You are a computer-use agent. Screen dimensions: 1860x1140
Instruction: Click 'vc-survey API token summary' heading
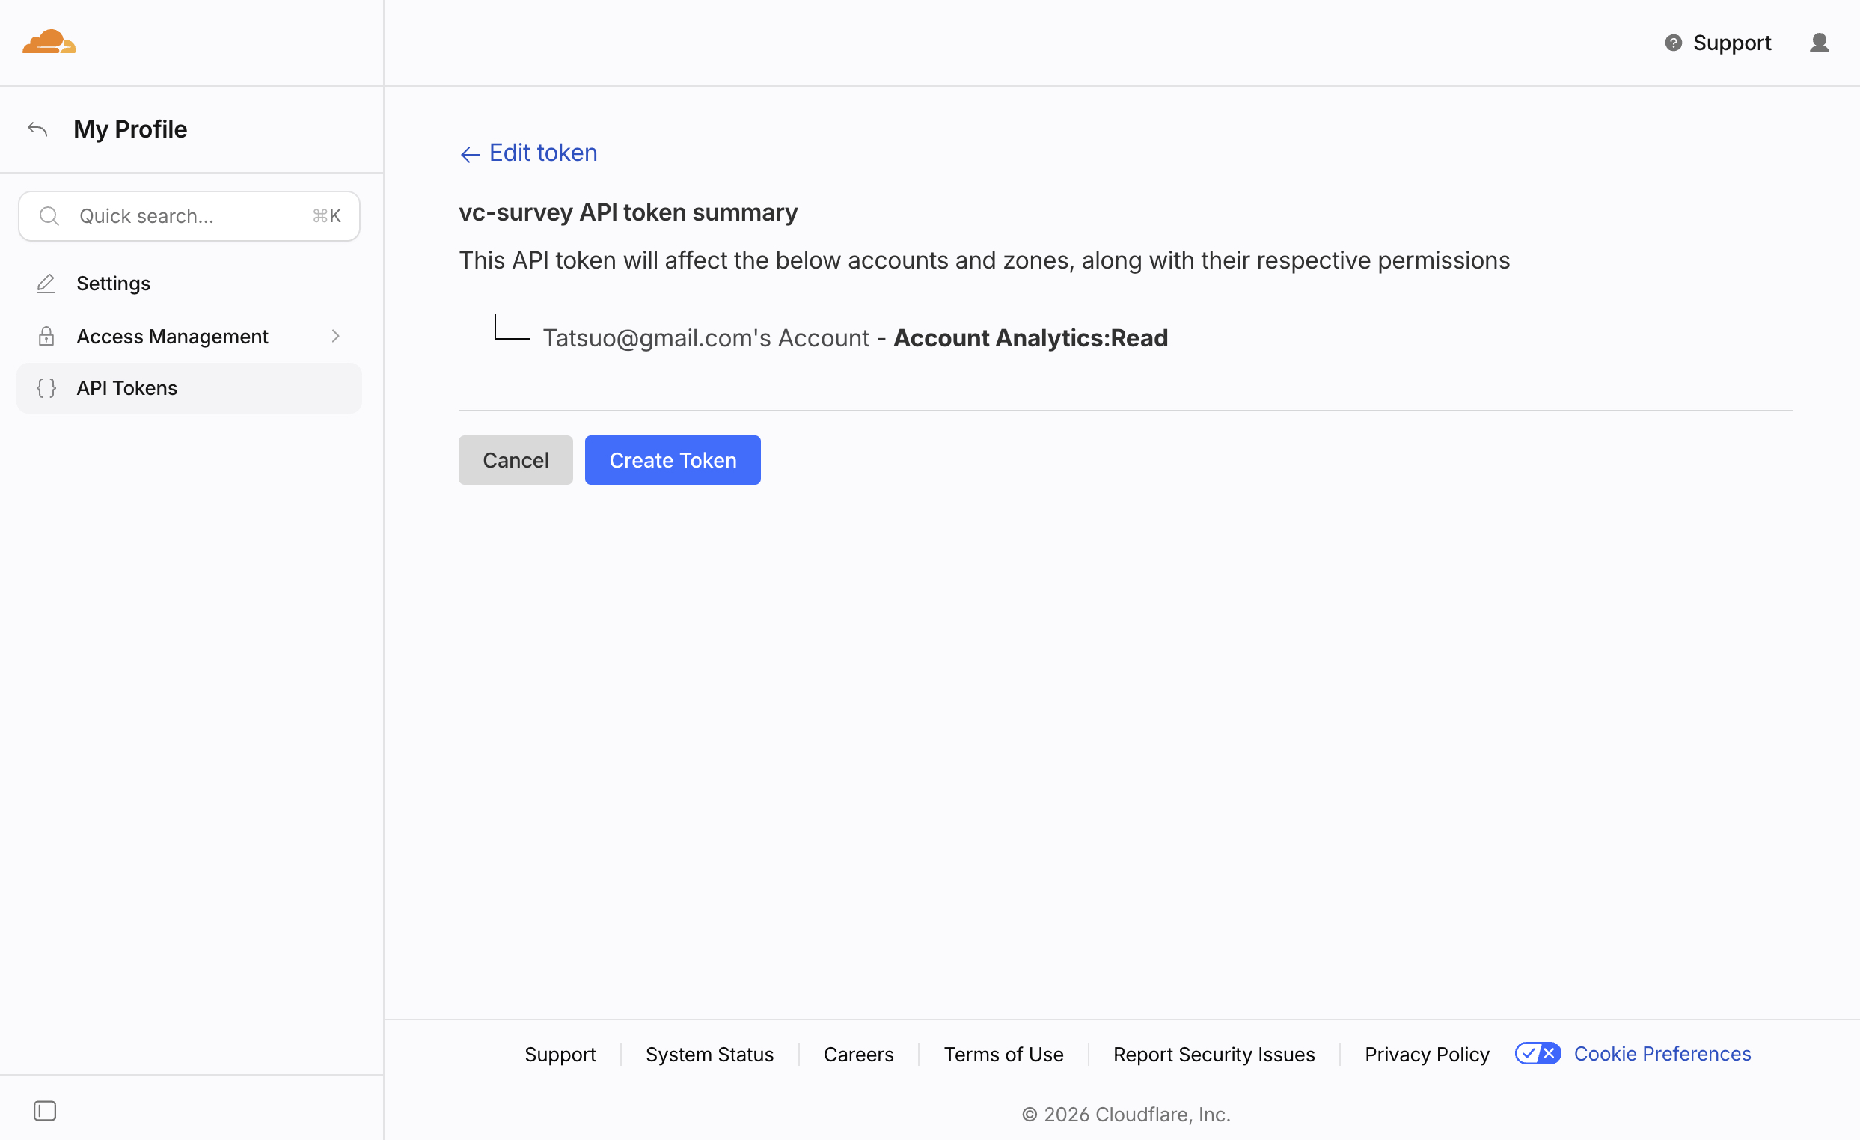tap(628, 212)
